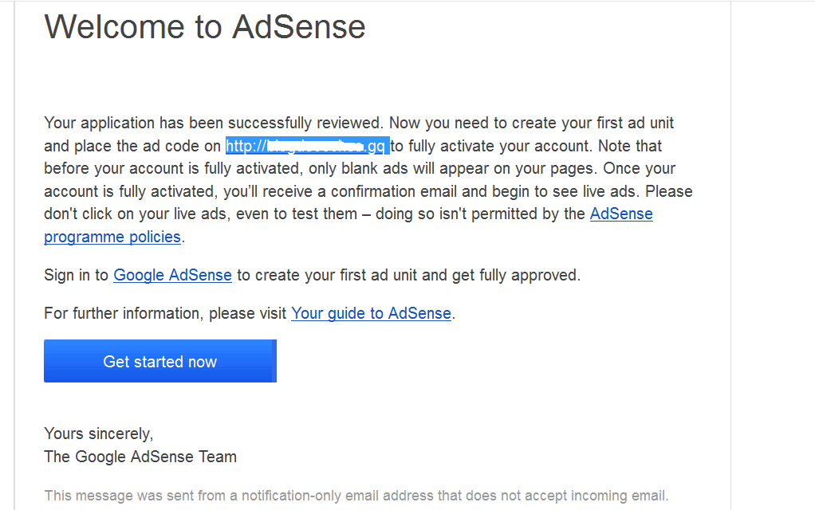
Task: Click the words Sign in to
Action: [x=76, y=275]
